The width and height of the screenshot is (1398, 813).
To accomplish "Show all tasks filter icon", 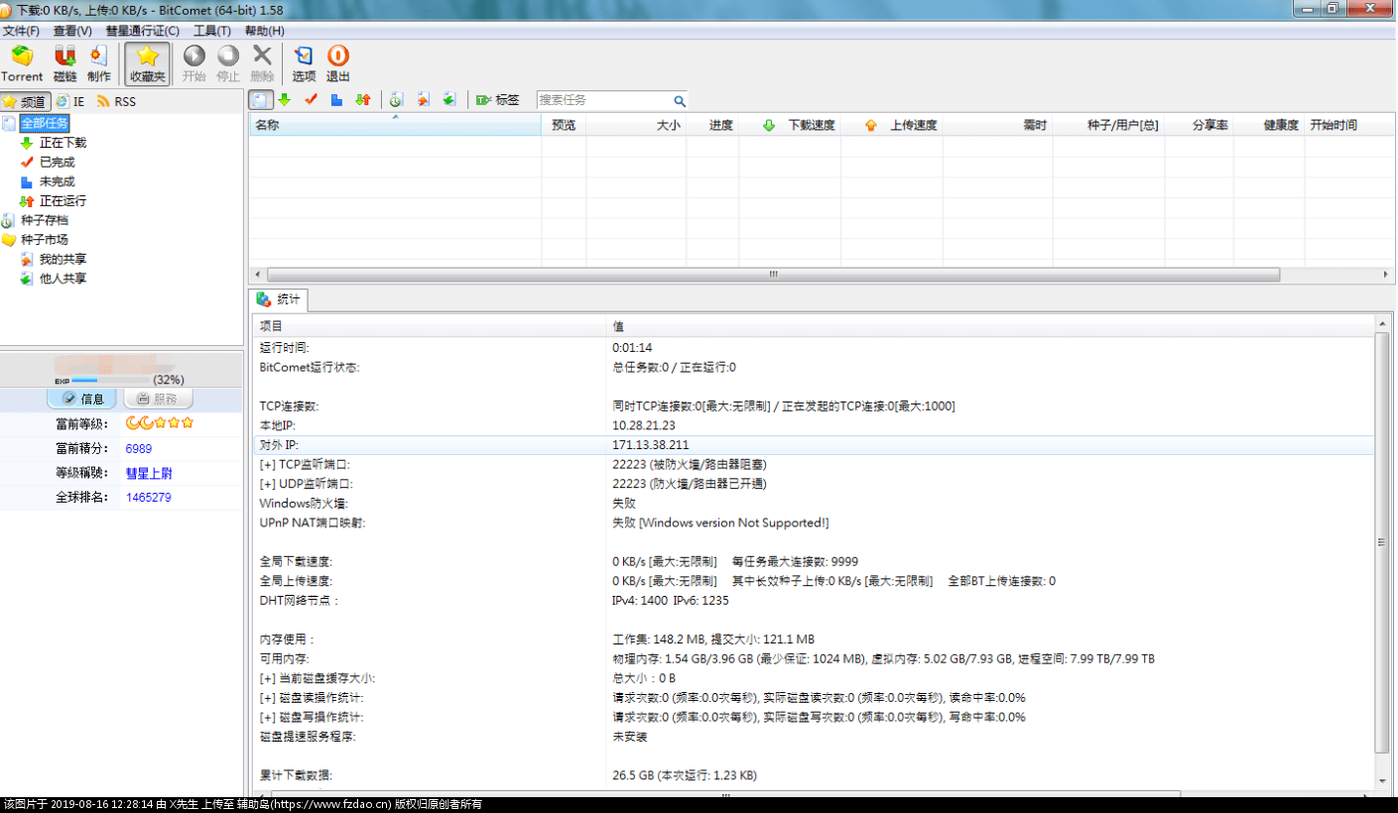I will 261,100.
